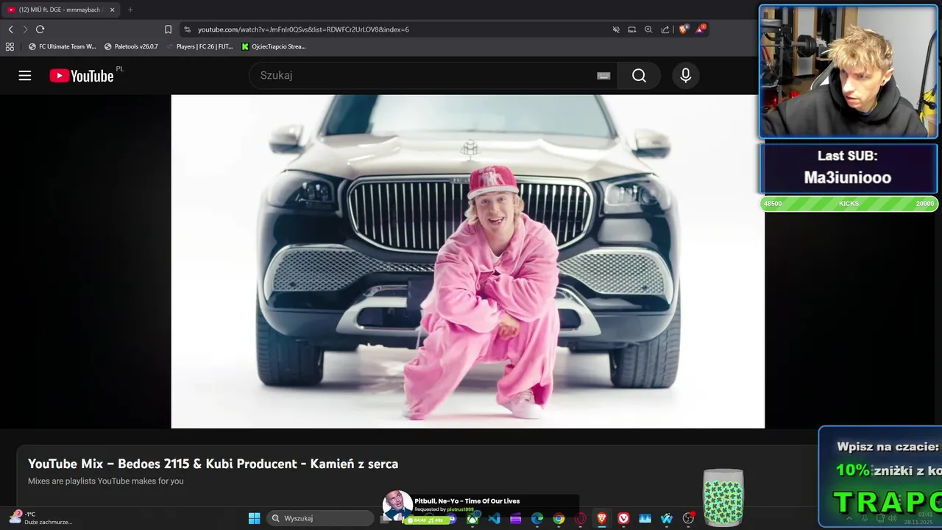Select the MIÜ ft. DGE - mmmaybach tab
Viewport: 942px width, 530px height.
pos(59,10)
